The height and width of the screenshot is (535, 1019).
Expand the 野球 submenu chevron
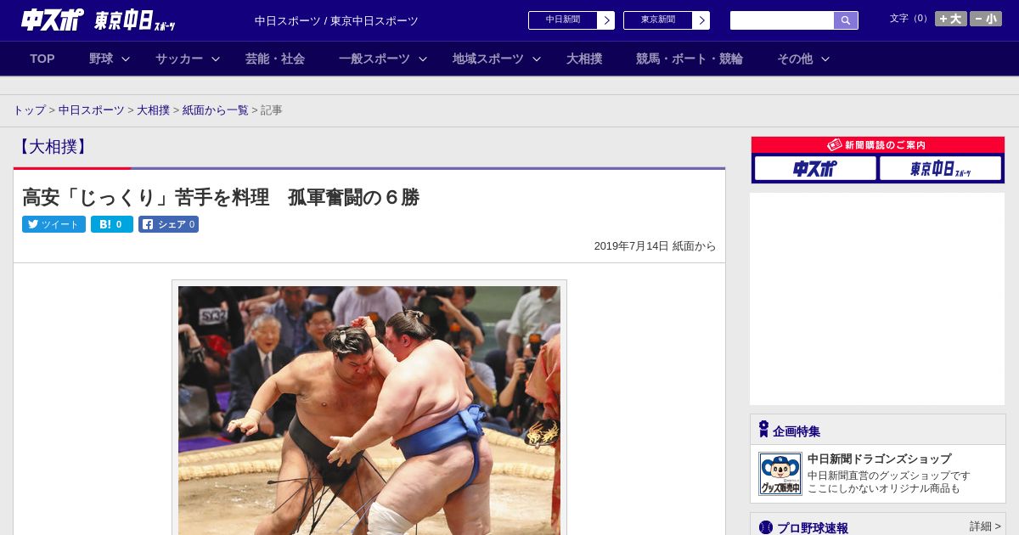(x=126, y=59)
